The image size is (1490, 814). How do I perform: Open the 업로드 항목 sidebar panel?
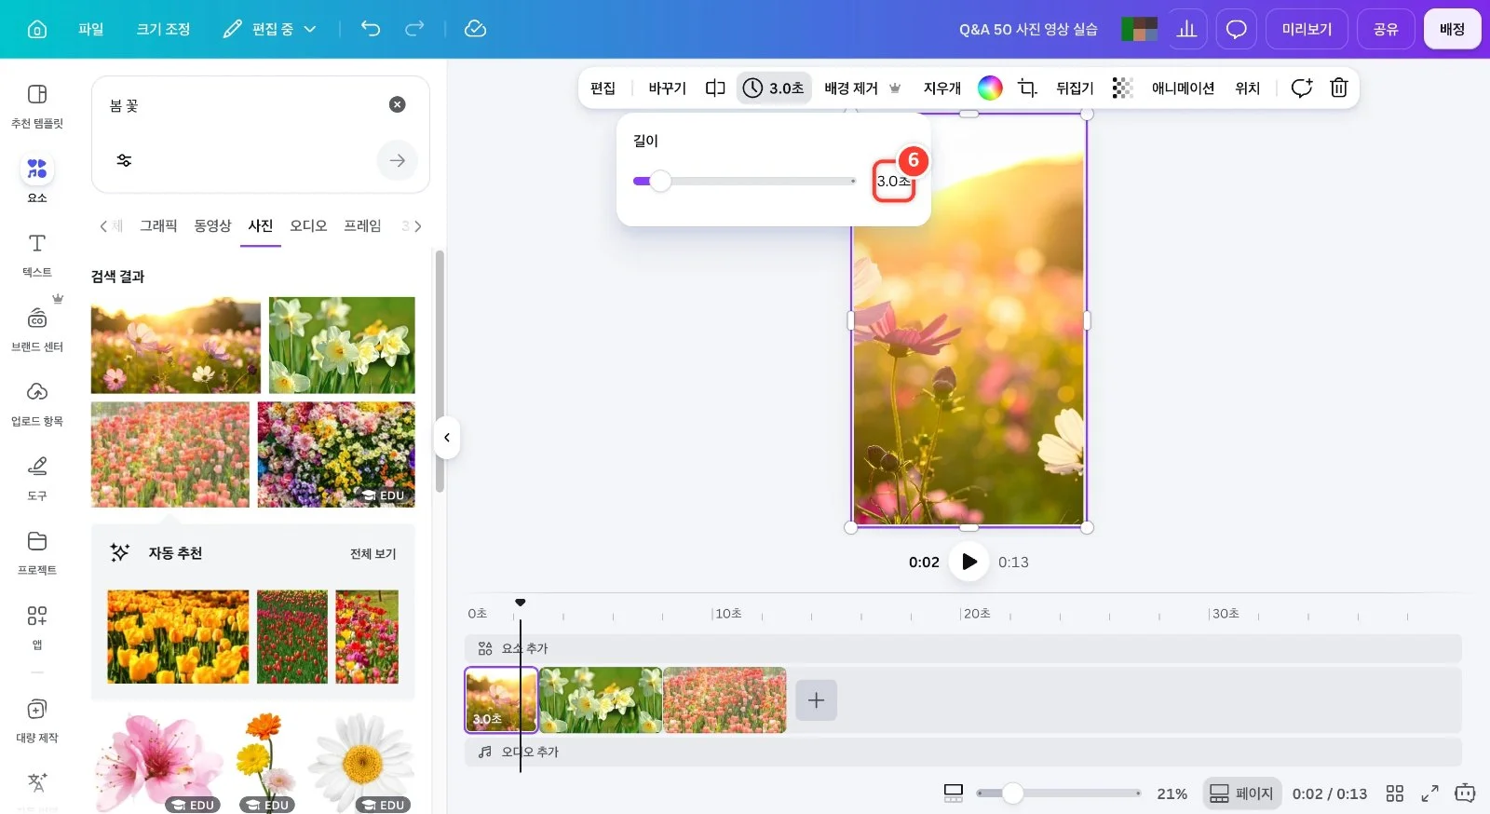pyautogui.click(x=37, y=403)
